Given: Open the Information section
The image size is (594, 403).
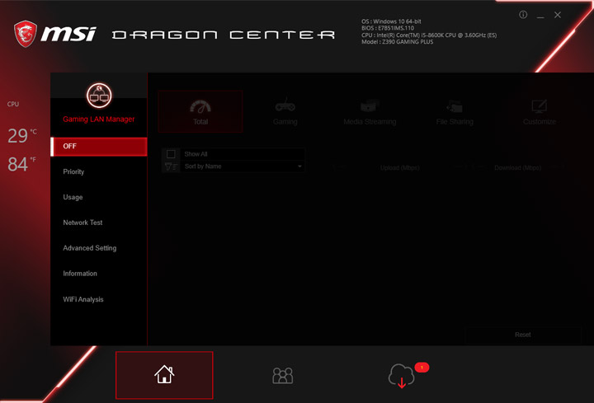Looking at the screenshot, I should [x=80, y=274].
